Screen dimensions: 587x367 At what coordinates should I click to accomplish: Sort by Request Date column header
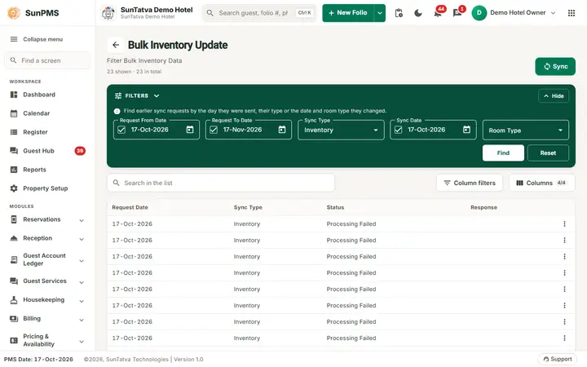130,207
